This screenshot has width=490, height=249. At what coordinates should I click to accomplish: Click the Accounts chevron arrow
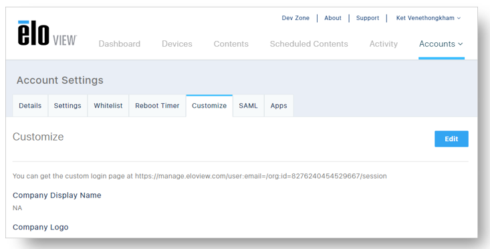461,44
